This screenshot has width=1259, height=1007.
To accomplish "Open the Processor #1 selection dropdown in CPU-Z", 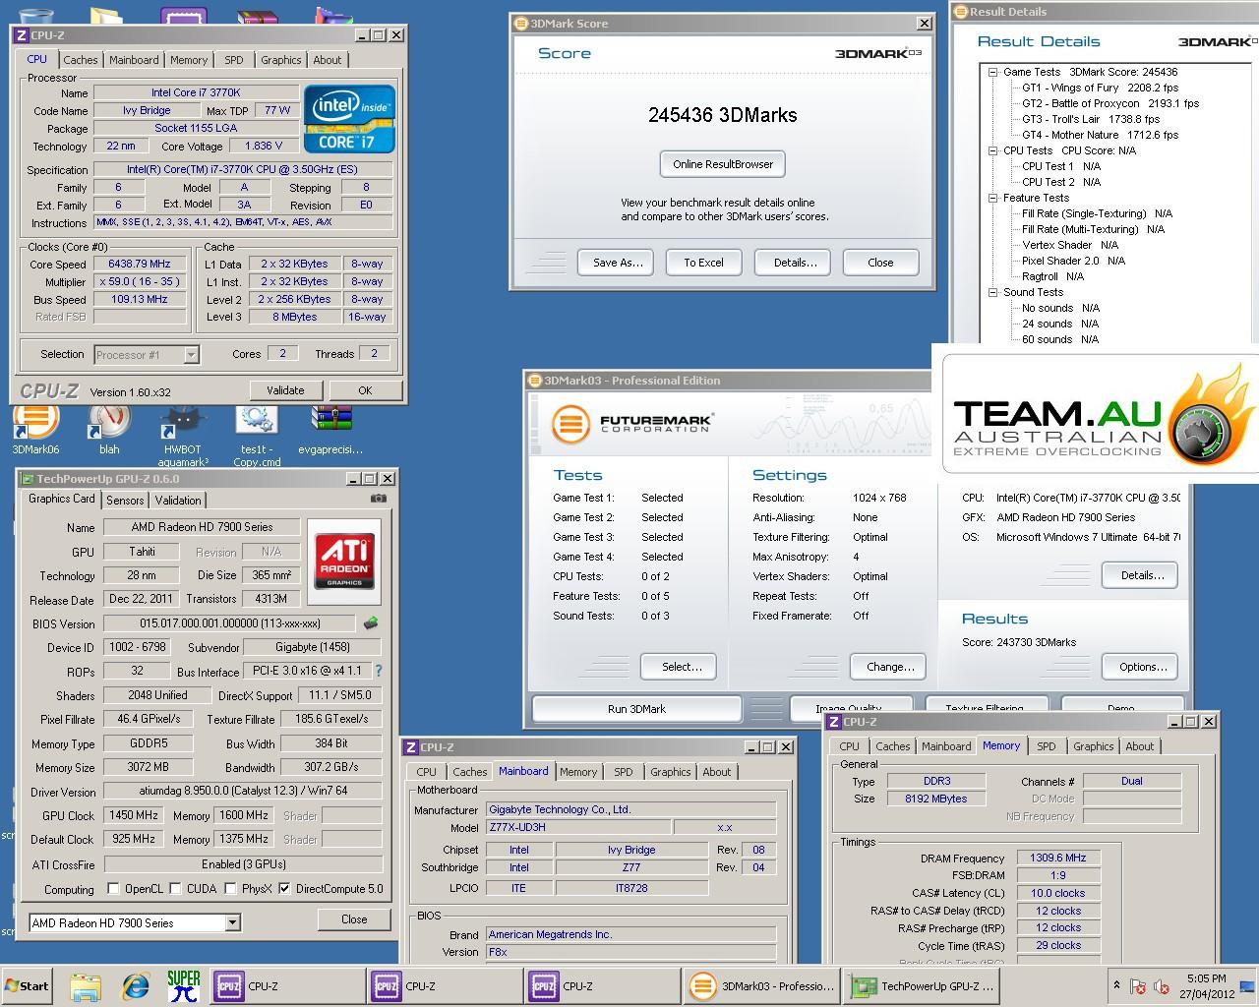I will coord(147,354).
